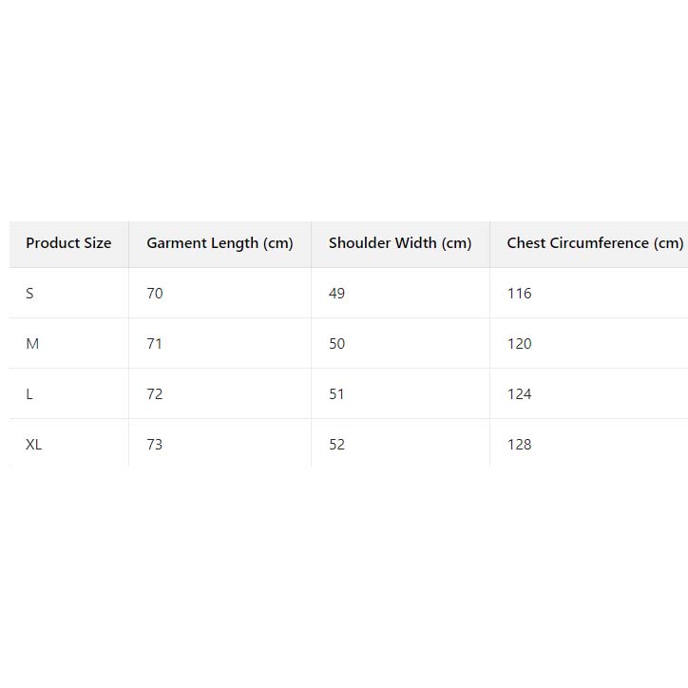The width and height of the screenshot is (688, 688).
Task: Click chest circumference value 120
Action: pyautogui.click(x=520, y=344)
